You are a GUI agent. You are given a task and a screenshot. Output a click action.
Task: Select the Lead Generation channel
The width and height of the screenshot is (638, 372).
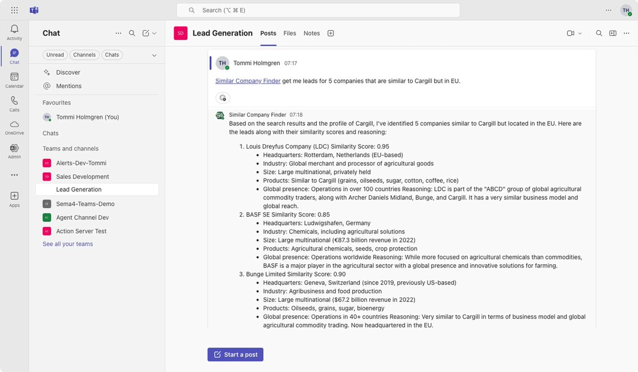click(x=97, y=189)
